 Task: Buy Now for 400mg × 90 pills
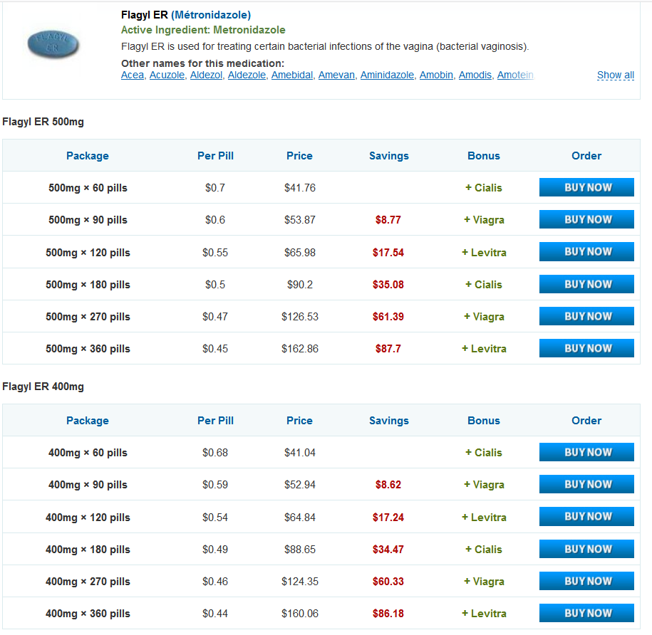(x=586, y=485)
